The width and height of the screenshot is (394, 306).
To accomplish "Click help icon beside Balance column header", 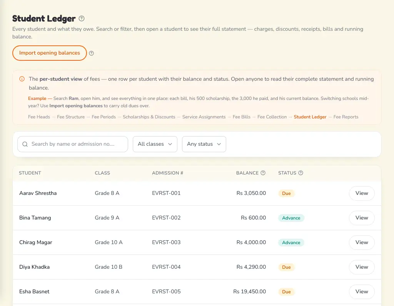I will coord(263,173).
